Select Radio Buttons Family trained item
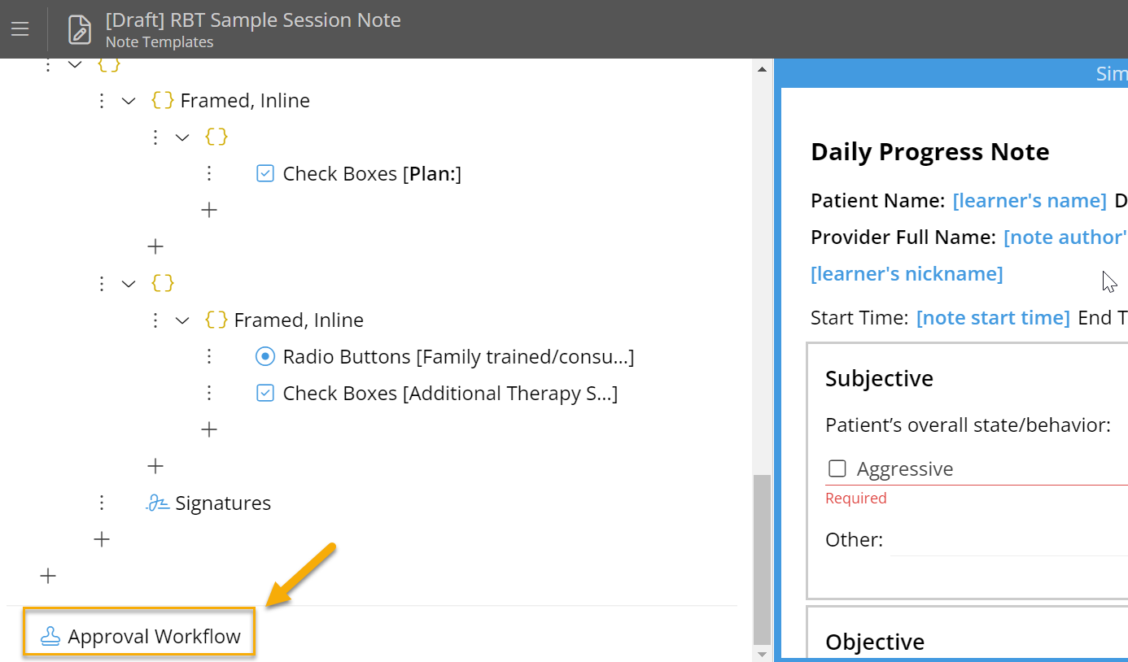 pos(457,356)
